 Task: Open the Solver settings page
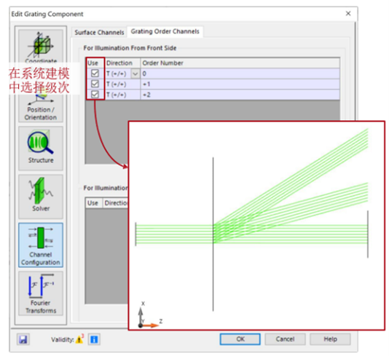click(41, 197)
